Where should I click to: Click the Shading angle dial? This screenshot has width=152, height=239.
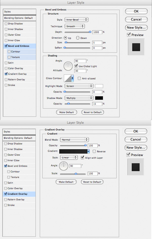(x=68, y=66)
